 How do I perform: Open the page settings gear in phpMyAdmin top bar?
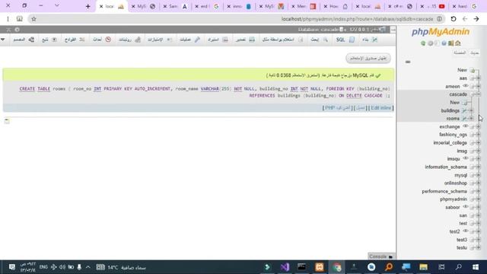coord(17,30)
